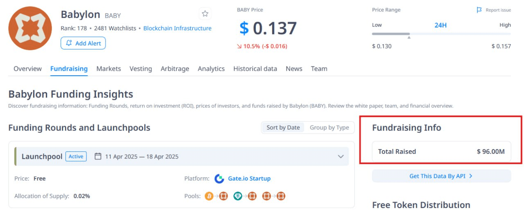The image size is (524, 210).
Task: Click the Report issue flag icon
Action: [x=479, y=10]
